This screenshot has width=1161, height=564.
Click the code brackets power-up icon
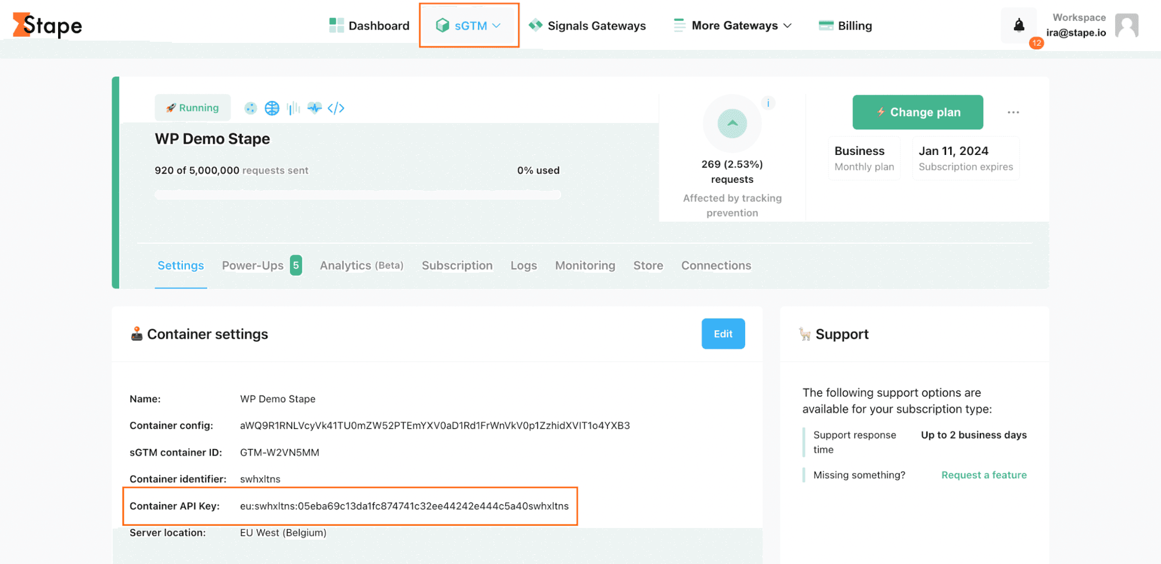[336, 108]
